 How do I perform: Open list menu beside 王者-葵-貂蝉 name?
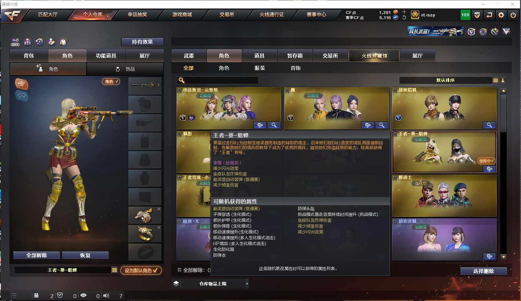(115, 270)
